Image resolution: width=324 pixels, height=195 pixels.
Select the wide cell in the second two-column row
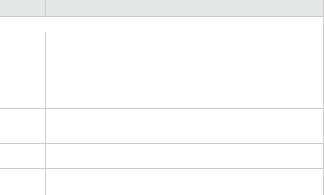click(182, 70)
